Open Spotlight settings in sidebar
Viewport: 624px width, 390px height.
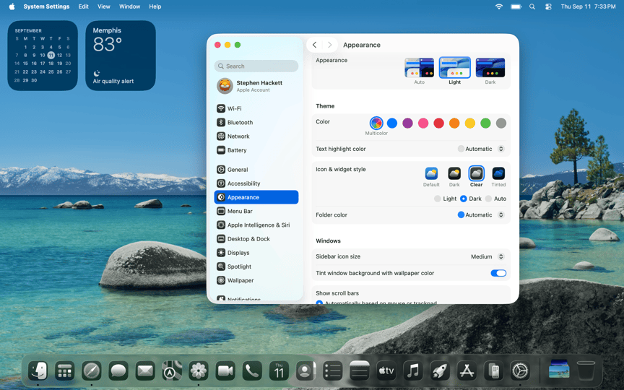click(256, 266)
